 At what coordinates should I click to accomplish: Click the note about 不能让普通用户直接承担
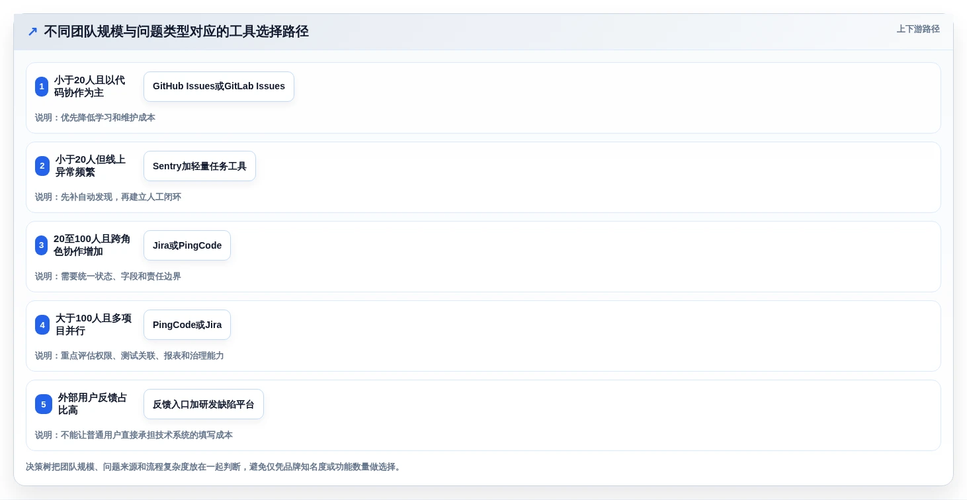134,435
